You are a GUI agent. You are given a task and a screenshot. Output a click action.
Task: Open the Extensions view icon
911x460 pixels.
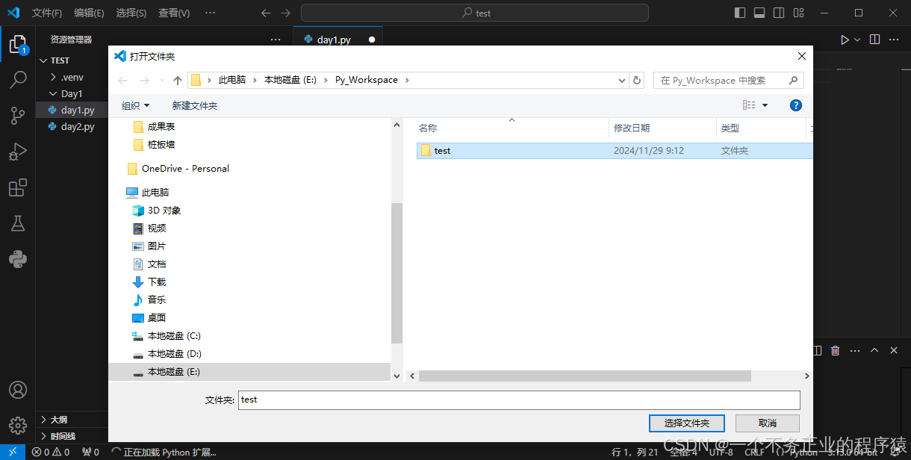click(18, 187)
